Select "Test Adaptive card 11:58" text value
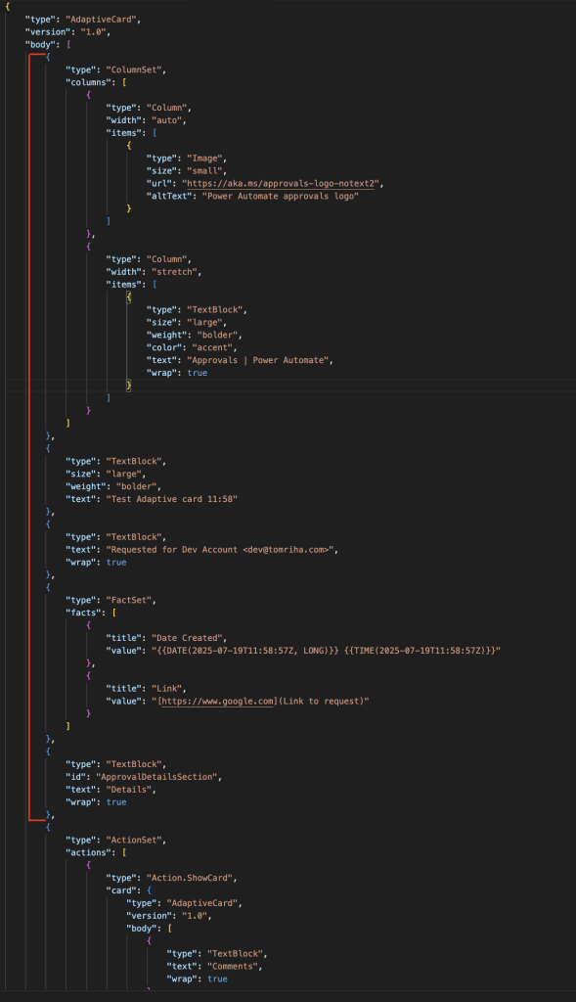Viewport: 576px width, 1002px height. [x=171, y=499]
